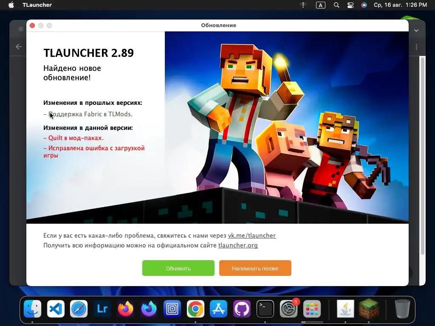
Task: Open the Apple menu
Action: click(x=11, y=5)
